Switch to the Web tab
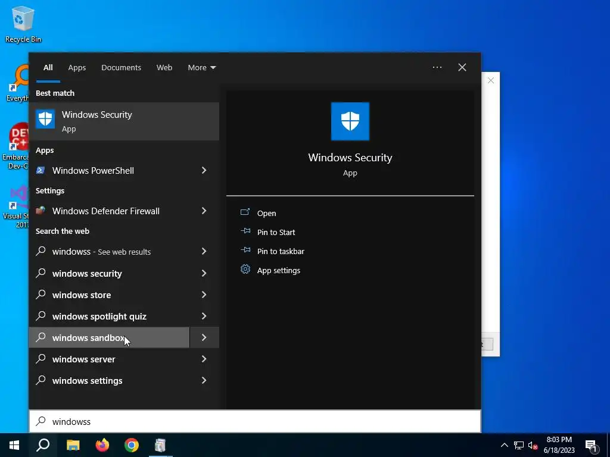This screenshot has width=610, height=457. [164, 68]
